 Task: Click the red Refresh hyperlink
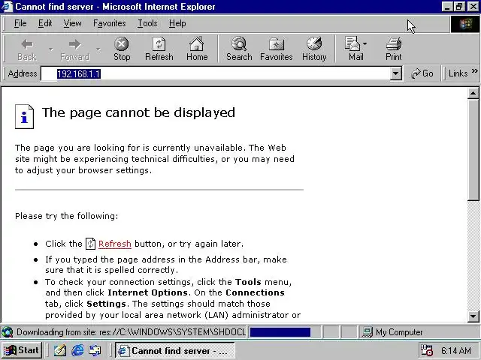(115, 244)
